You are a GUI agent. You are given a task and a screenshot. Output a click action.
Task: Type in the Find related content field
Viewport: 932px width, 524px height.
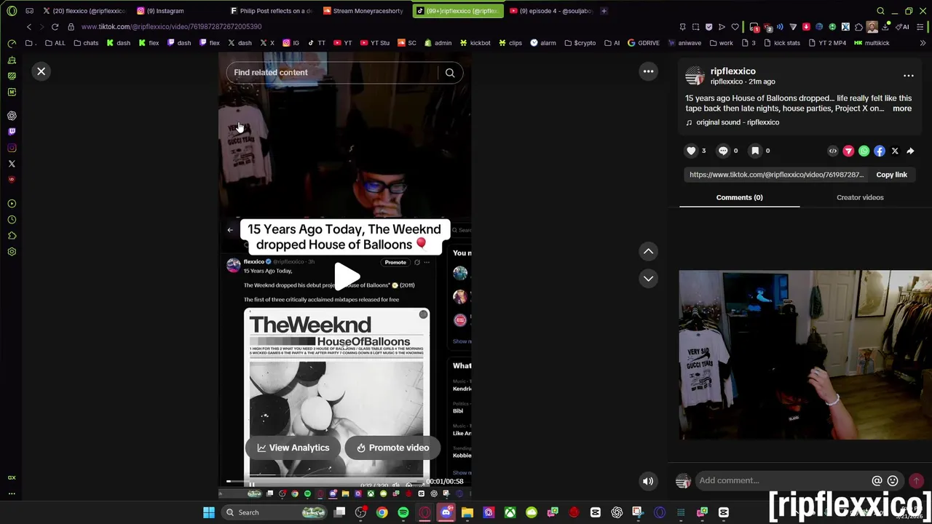pyautogui.click(x=333, y=73)
